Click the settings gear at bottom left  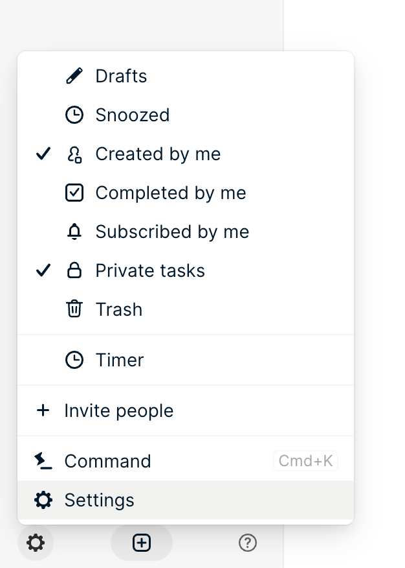(36, 543)
